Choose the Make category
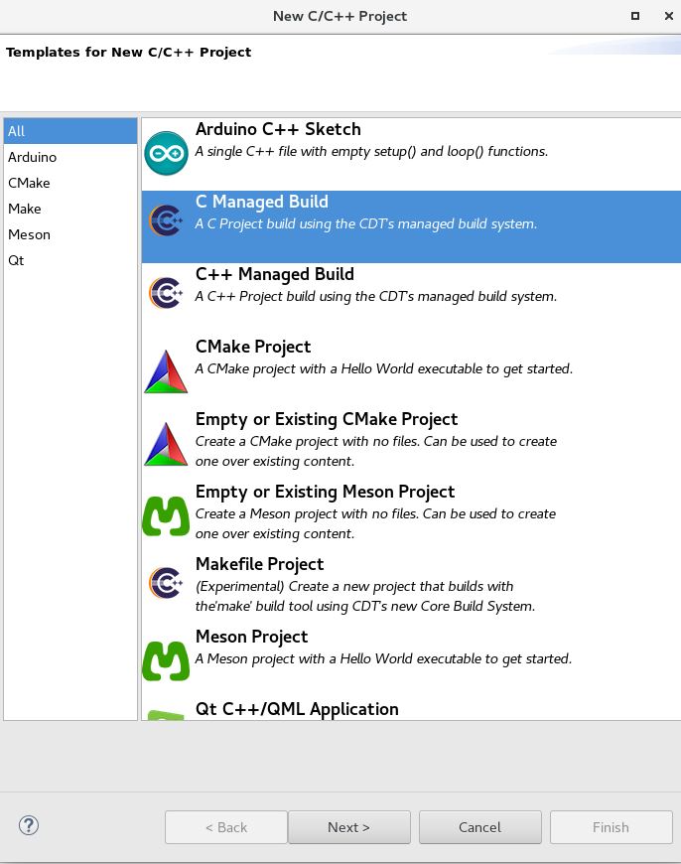681x864 pixels. coord(69,209)
